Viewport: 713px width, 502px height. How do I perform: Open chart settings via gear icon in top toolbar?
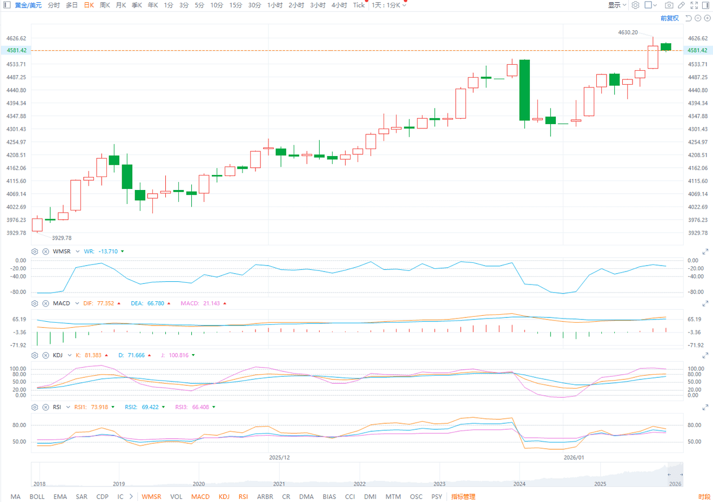[635, 5]
